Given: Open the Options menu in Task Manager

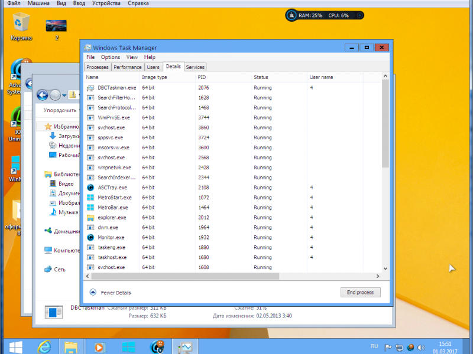Looking at the screenshot, I should click(111, 57).
